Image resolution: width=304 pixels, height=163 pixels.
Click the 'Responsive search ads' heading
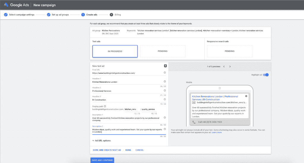[x=218, y=41]
